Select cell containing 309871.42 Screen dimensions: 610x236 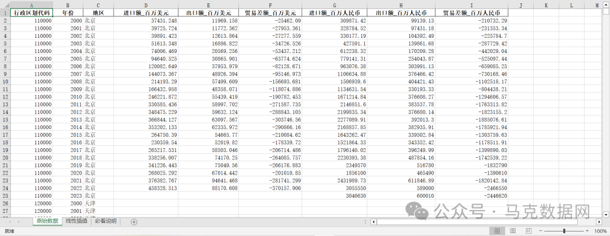tap(334, 21)
